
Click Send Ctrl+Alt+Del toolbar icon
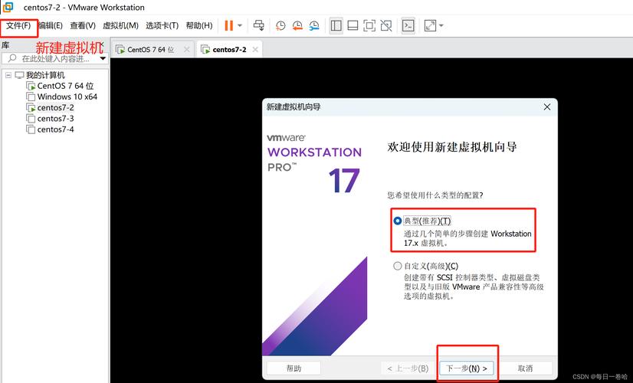point(259,26)
